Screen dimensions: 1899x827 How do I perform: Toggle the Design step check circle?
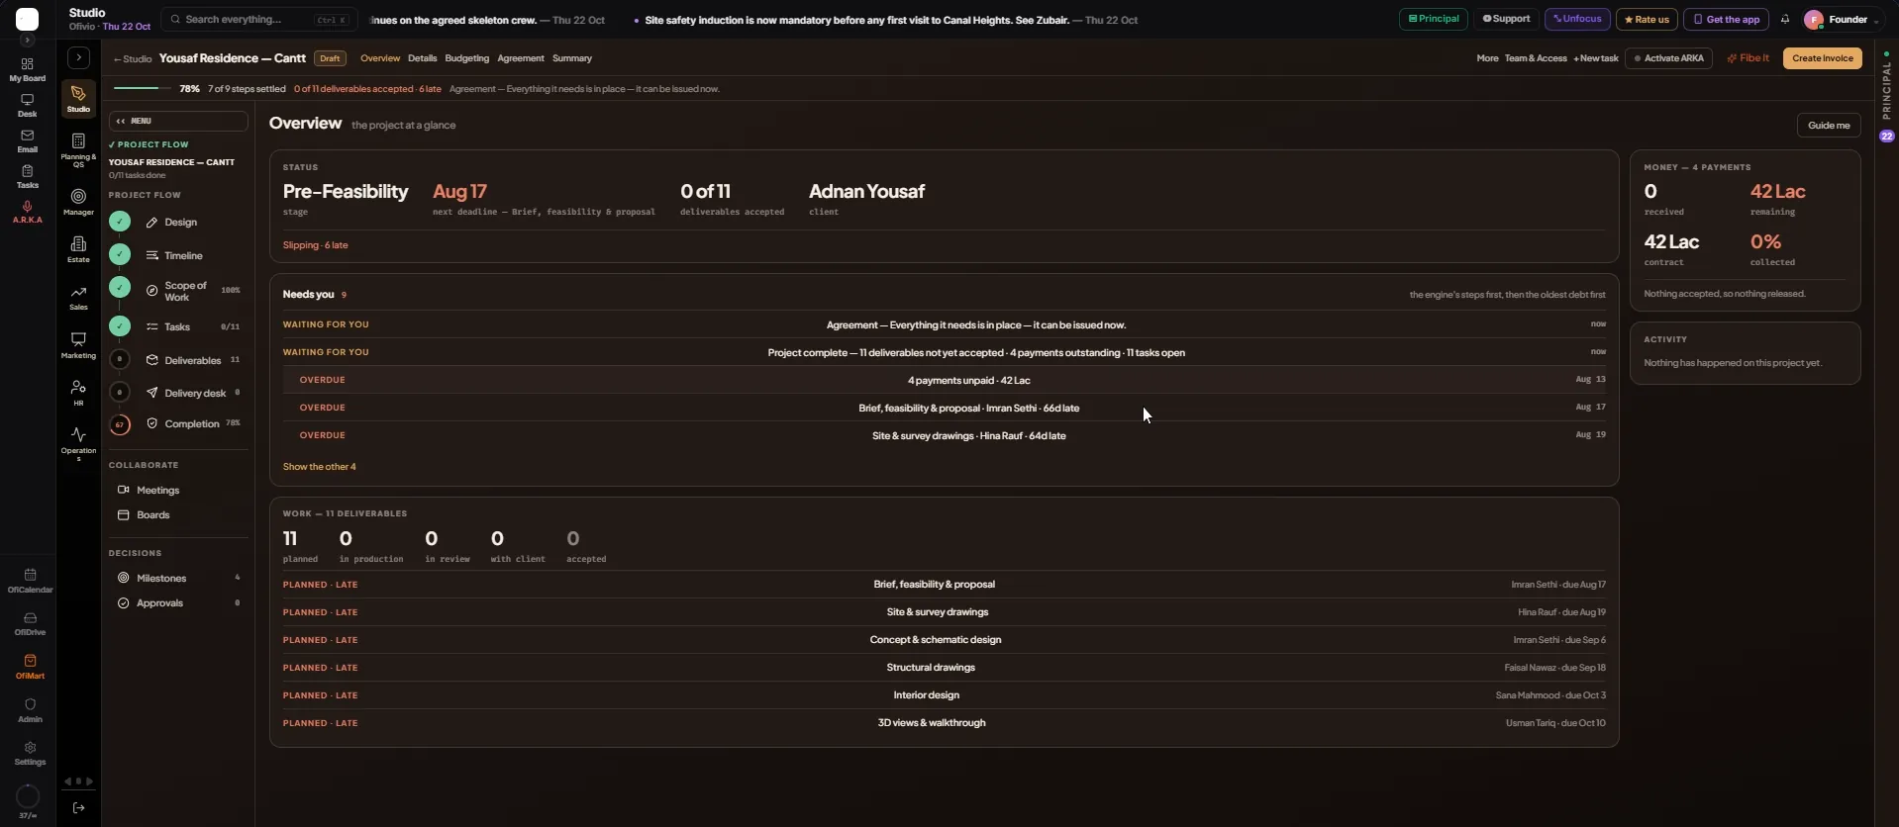pyautogui.click(x=120, y=222)
